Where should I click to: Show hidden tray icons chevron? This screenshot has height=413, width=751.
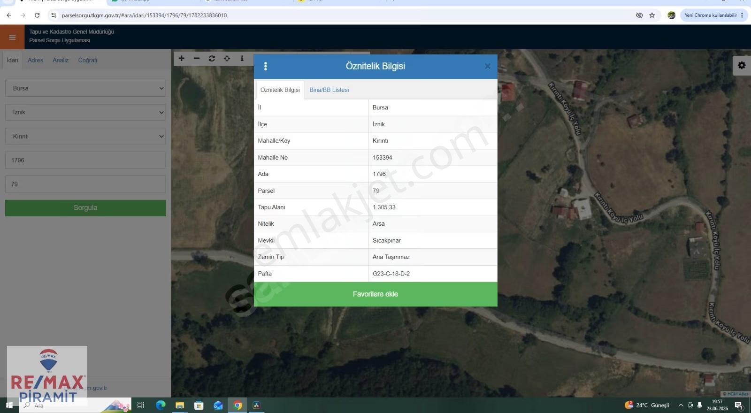pyautogui.click(x=681, y=405)
